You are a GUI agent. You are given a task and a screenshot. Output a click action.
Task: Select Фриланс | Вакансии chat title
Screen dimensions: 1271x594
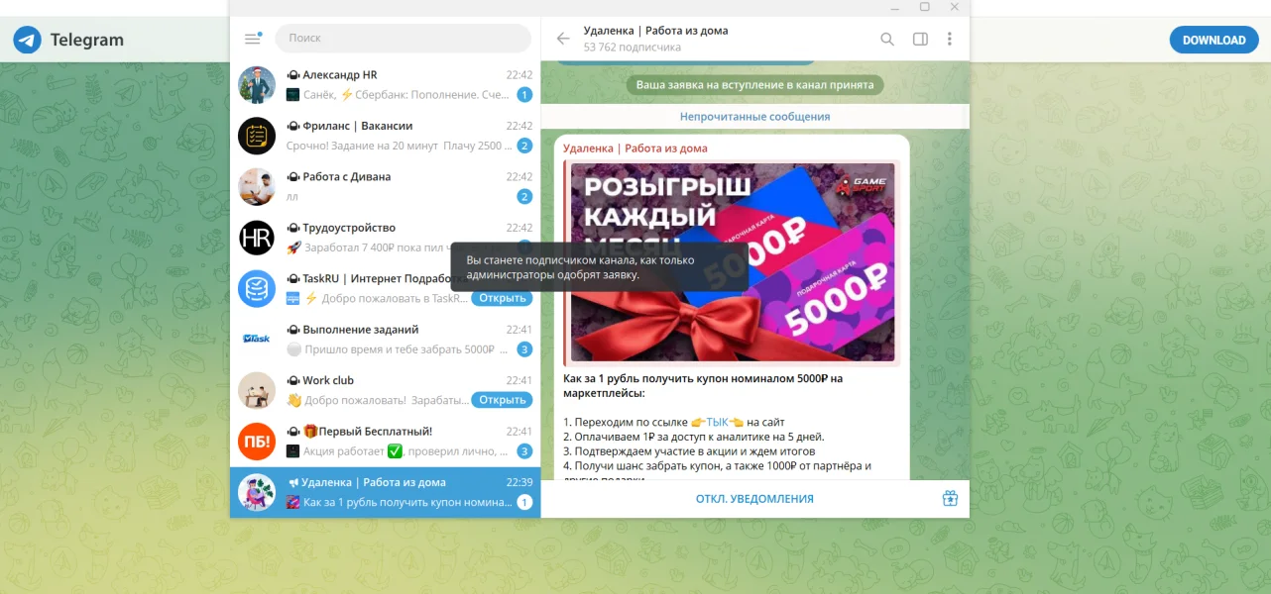(358, 126)
